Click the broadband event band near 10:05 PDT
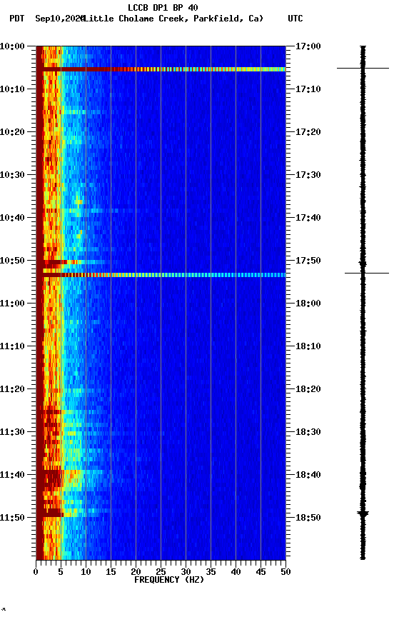The image size is (394, 617). click(161, 69)
